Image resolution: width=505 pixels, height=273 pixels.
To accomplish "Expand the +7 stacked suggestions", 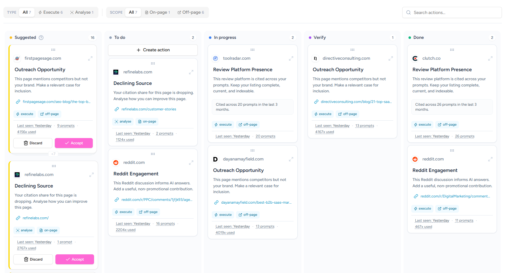I will [x=53, y=154].
